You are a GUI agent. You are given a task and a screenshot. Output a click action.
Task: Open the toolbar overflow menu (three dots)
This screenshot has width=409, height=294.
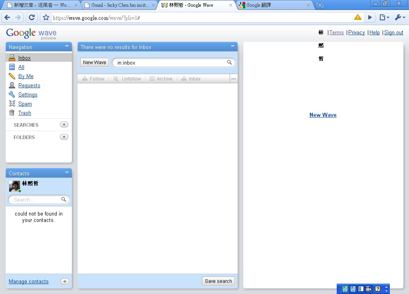233,78
